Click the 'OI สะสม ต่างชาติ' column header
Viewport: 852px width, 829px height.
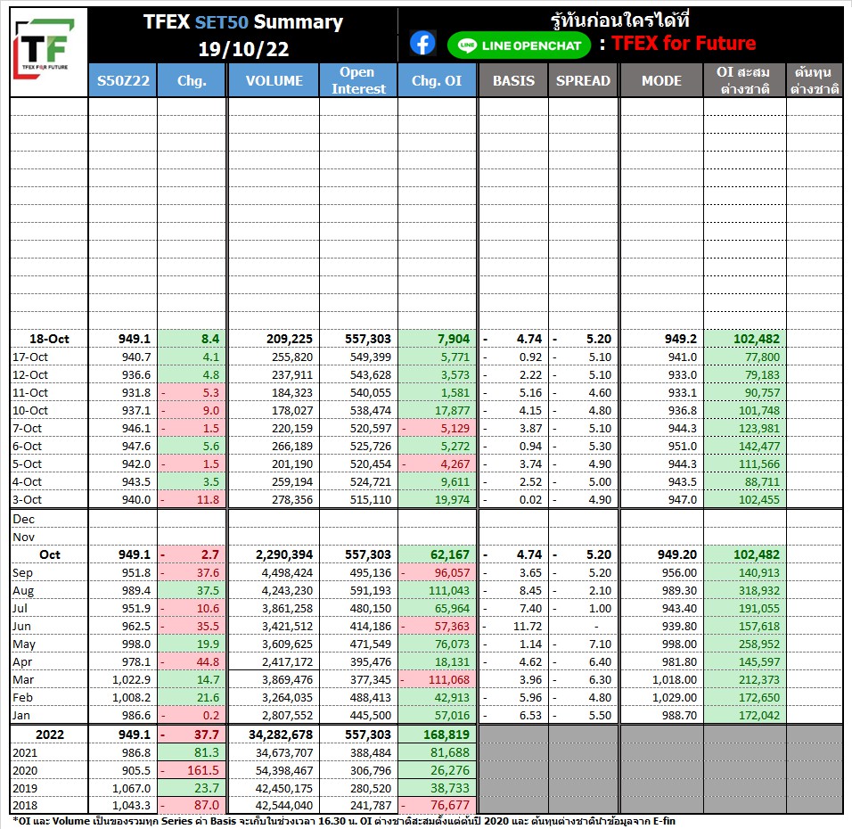(744, 80)
